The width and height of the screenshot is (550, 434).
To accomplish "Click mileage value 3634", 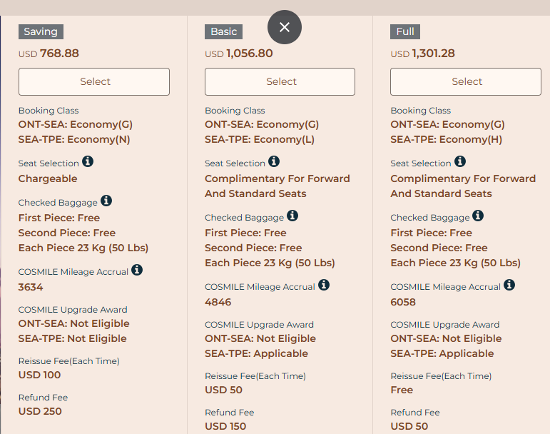I will point(31,287).
